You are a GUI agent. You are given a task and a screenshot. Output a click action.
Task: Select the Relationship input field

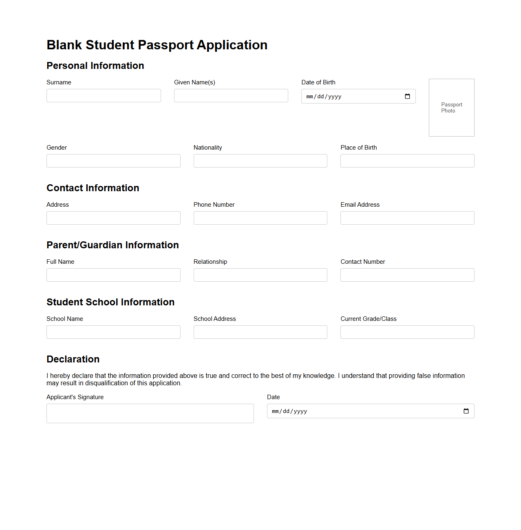[260, 275]
